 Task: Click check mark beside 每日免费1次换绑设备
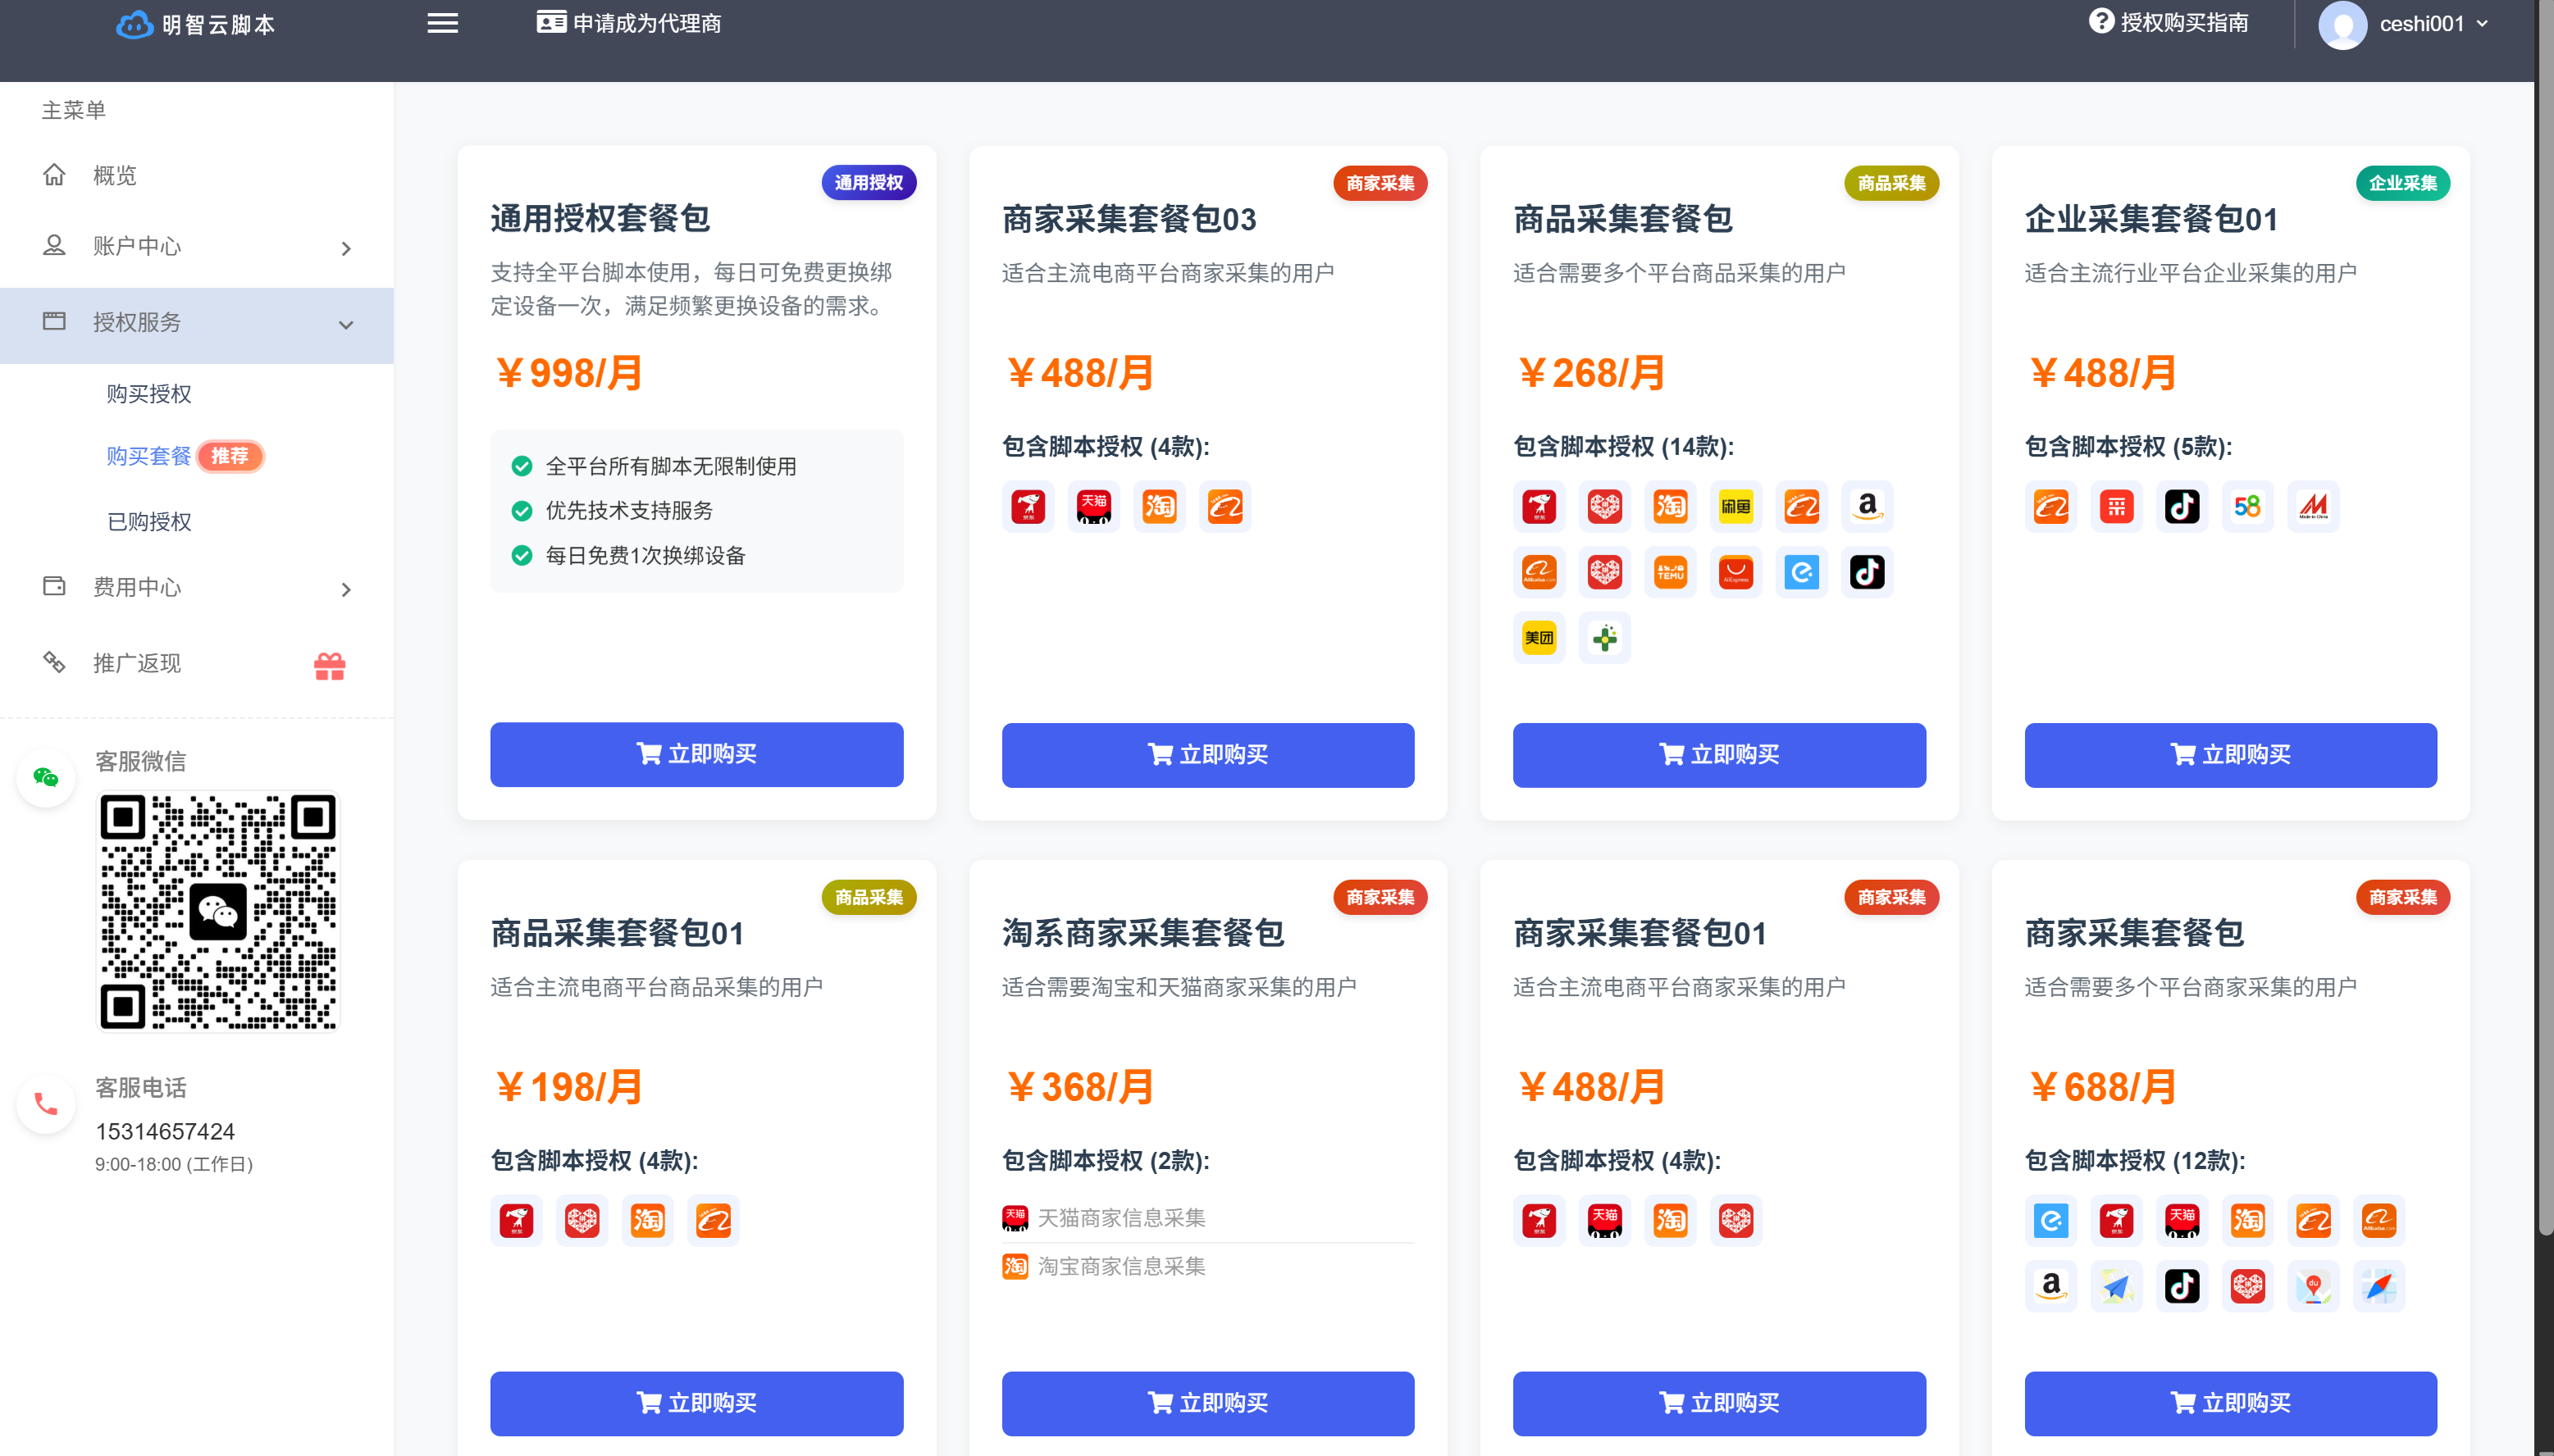(x=521, y=555)
